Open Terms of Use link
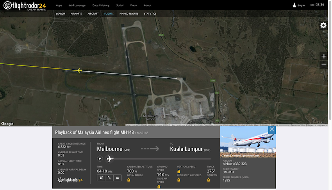The width and height of the screenshot is (332, 190). [298, 125]
